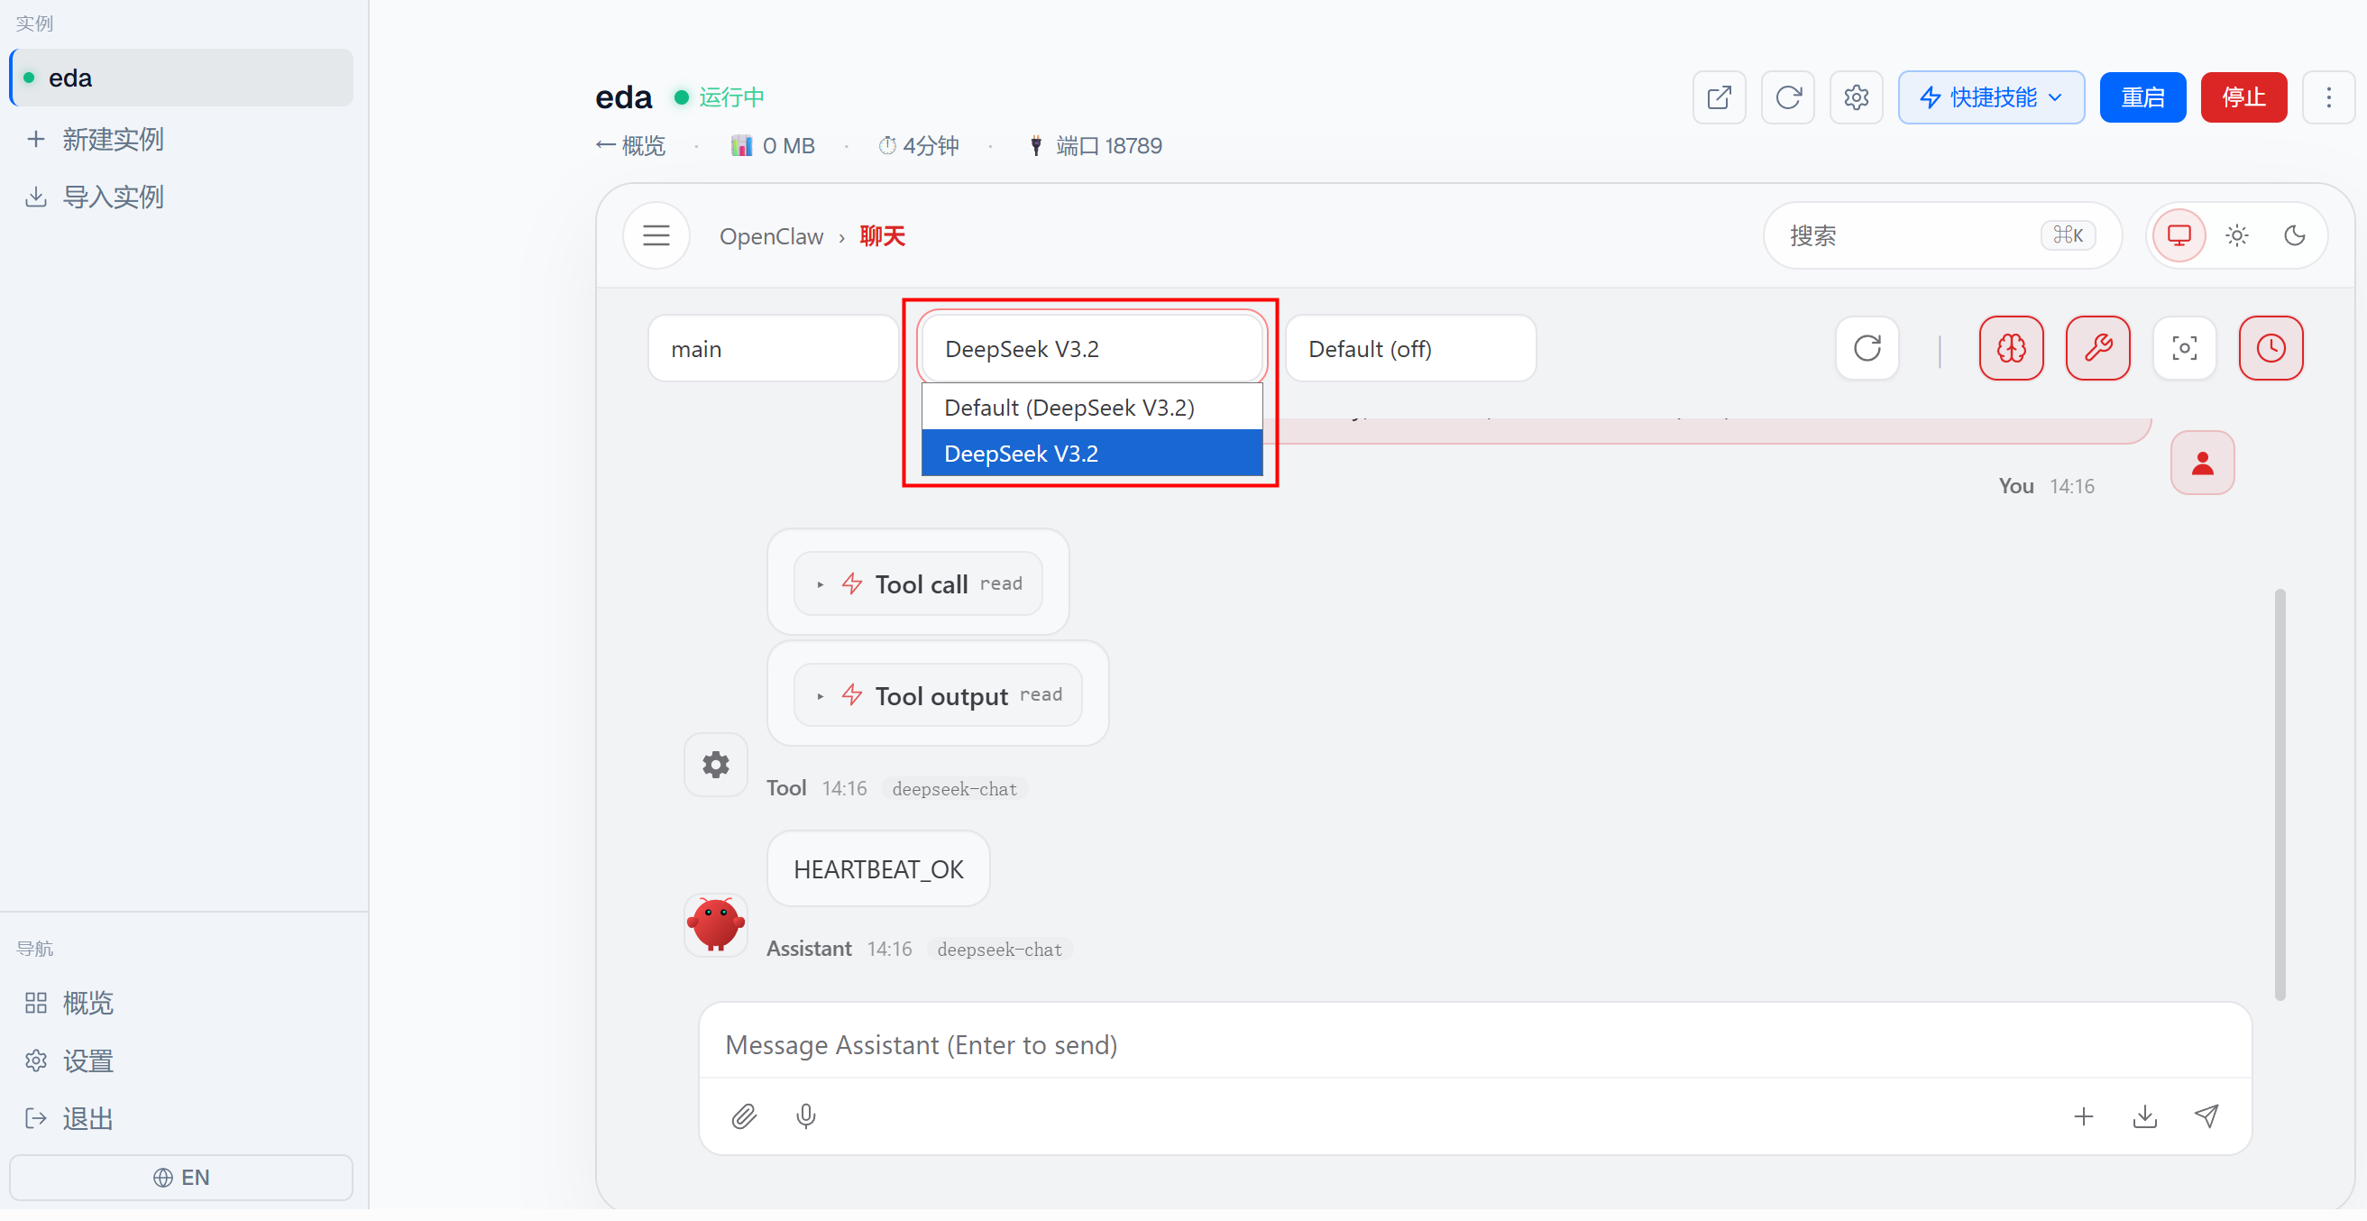Expand the Tool call read entry
This screenshot has height=1221, width=2367.
(918, 583)
